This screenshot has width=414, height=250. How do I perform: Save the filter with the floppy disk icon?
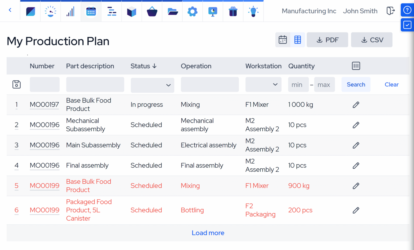pos(16,84)
